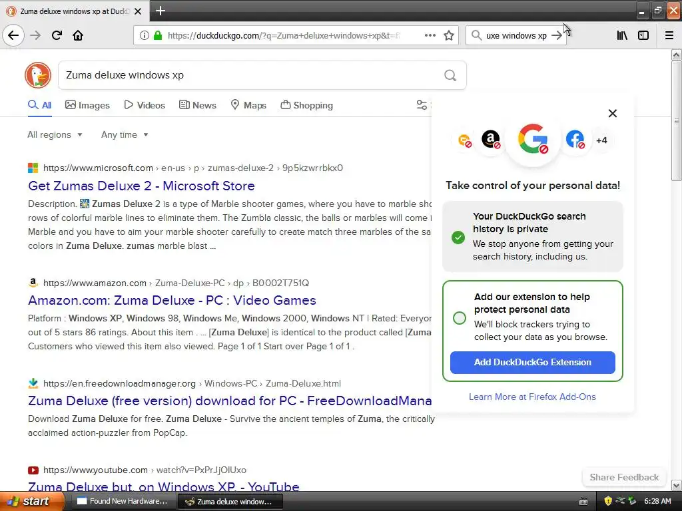Open Zuma Deluxe on Windows XP YouTube result

coord(164,486)
